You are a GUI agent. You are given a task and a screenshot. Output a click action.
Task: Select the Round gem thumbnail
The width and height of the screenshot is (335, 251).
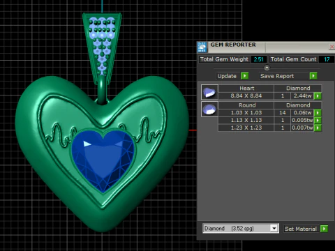point(209,109)
